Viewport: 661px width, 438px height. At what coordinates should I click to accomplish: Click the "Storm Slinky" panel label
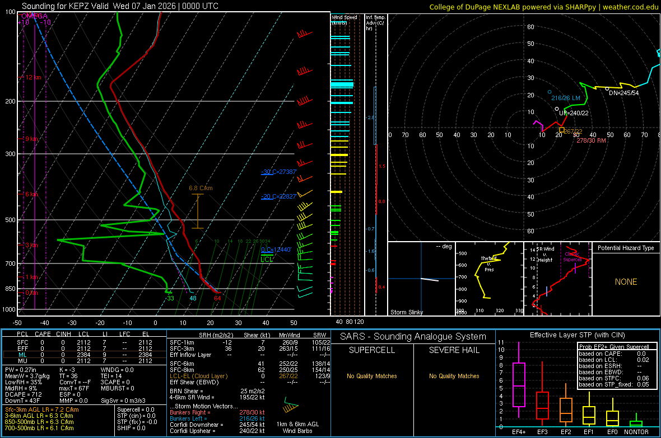pyautogui.click(x=406, y=312)
